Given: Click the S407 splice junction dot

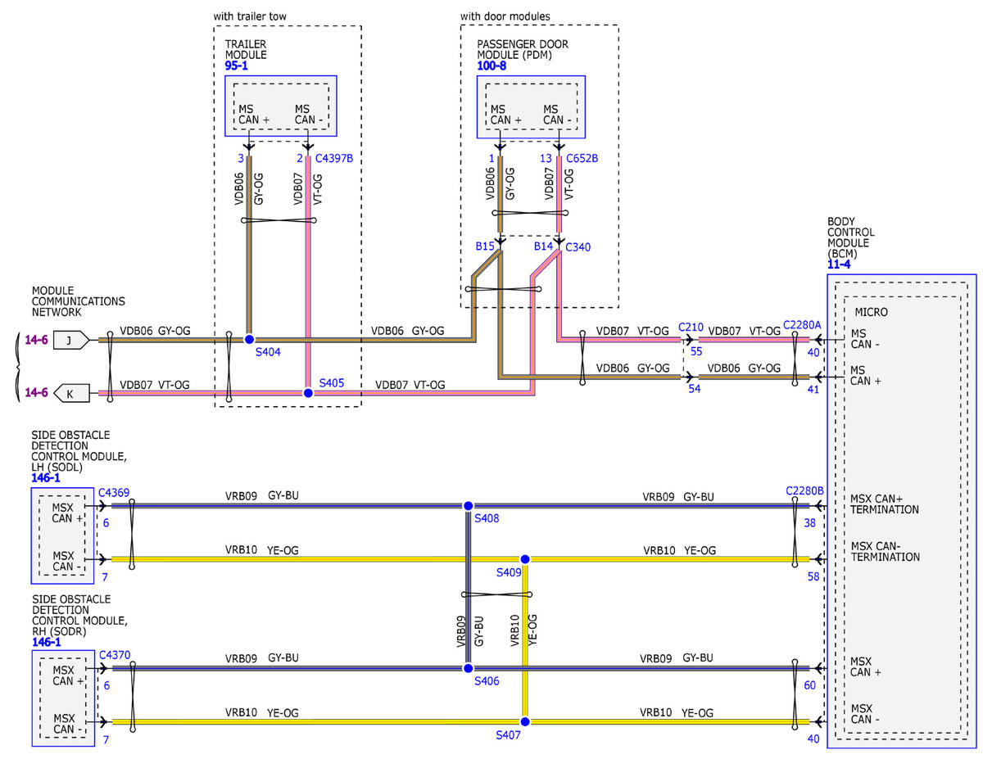Looking at the screenshot, I should pyautogui.click(x=525, y=721).
